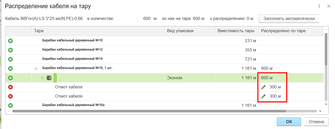
Task: Edit first 300 м value with pencil icon
Action: click(x=263, y=87)
